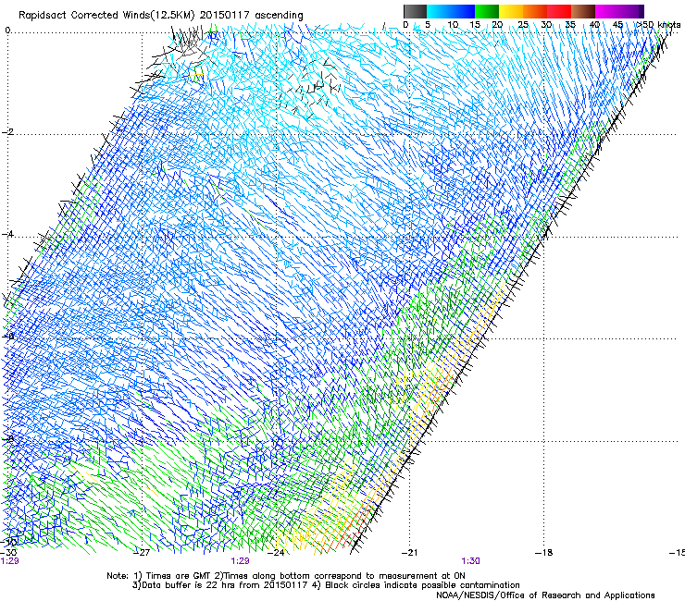The image size is (685, 601).
Task: Click the magenta 40-45 knots legend segment
Action: [607, 11]
